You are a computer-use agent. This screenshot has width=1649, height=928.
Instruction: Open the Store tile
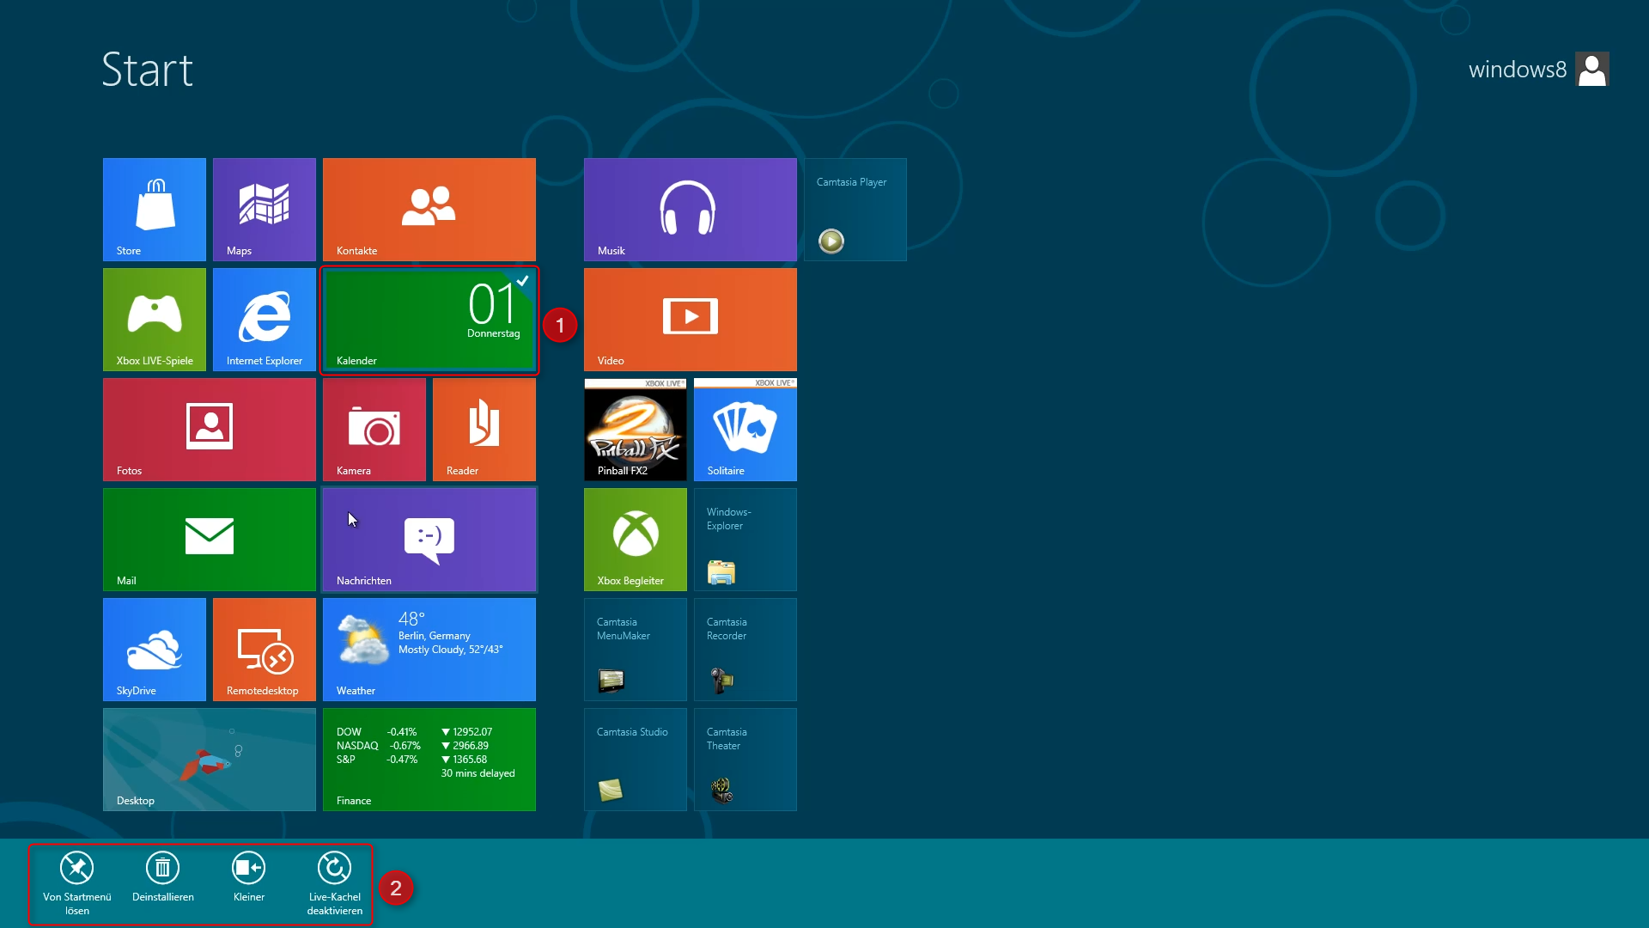point(155,210)
